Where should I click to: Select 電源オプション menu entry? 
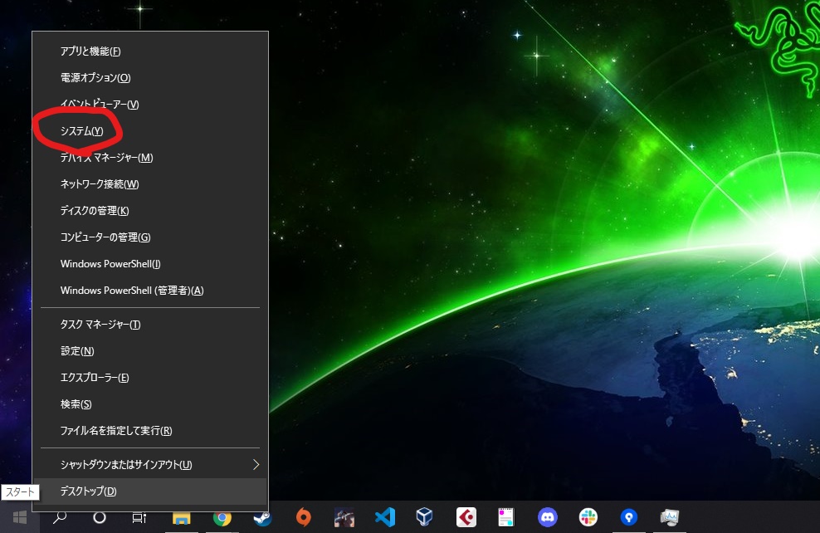tap(149, 78)
